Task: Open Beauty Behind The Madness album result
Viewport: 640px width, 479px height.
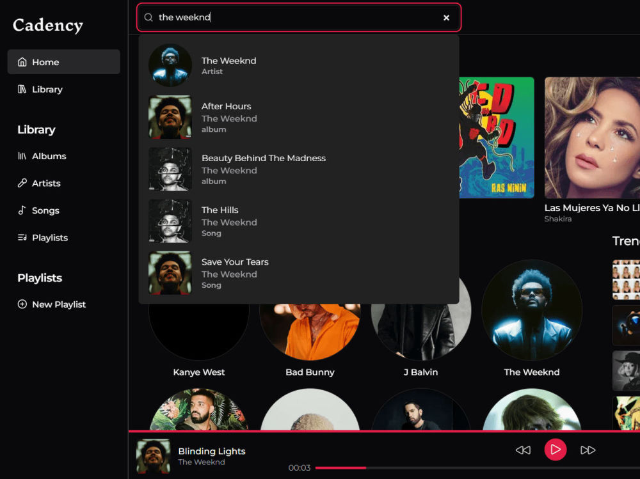Action: pyautogui.click(x=299, y=169)
